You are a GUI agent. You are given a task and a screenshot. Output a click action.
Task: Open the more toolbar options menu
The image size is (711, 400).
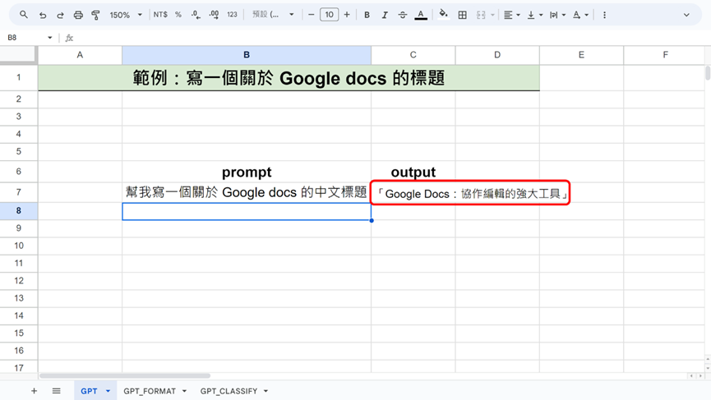coord(604,15)
